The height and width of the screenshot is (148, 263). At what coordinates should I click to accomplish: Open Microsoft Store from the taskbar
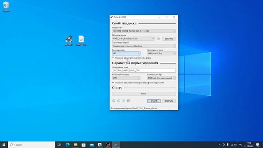(83, 145)
